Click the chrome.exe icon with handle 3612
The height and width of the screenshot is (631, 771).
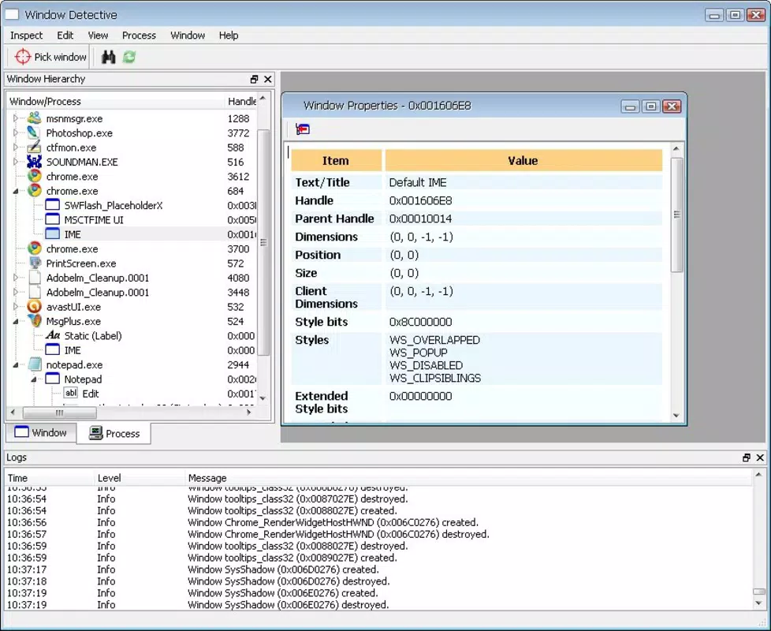click(34, 176)
